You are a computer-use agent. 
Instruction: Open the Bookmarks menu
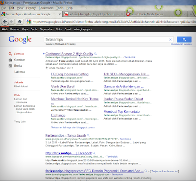click(x=46, y=8)
